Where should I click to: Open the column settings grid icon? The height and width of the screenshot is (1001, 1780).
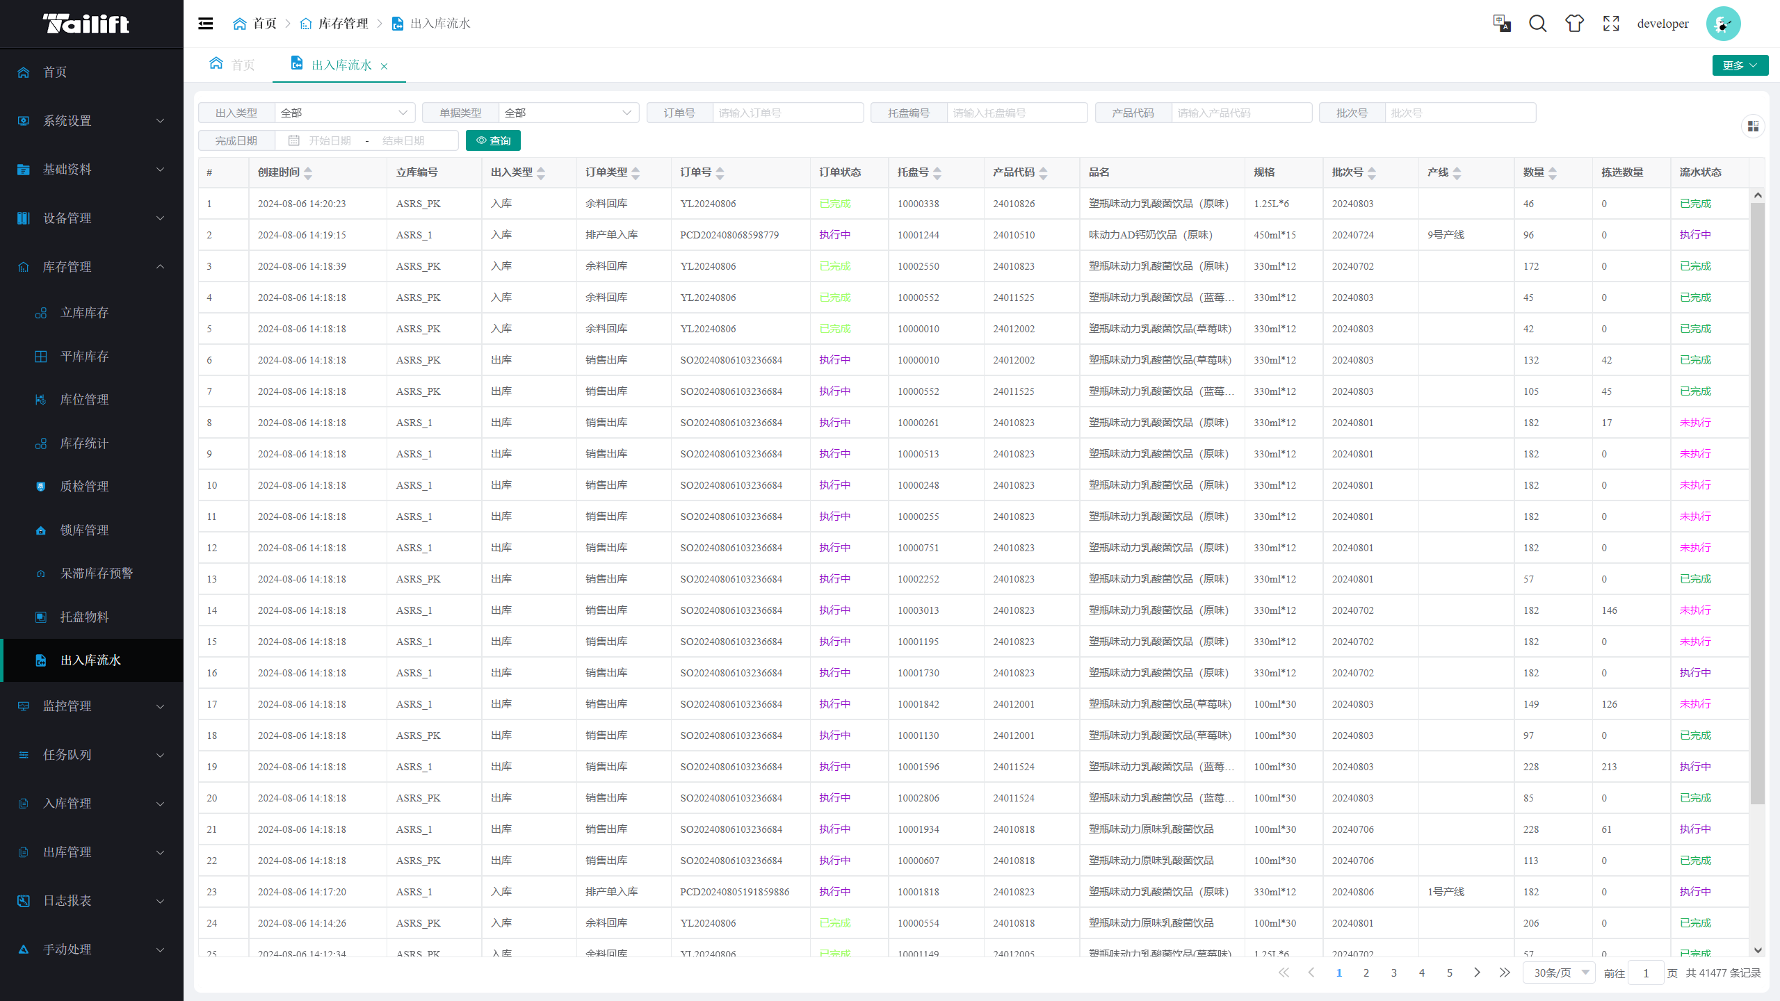[1753, 126]
